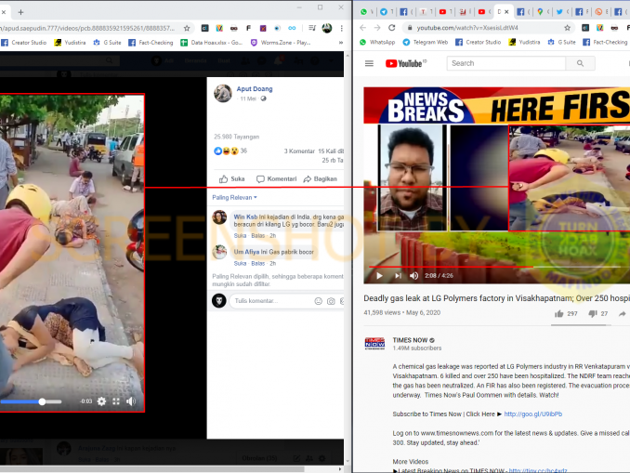Image resolution: width=630 pixels, height=473 pixels.
Task: Go to YouTube home via logo
Action: [406, 63]
